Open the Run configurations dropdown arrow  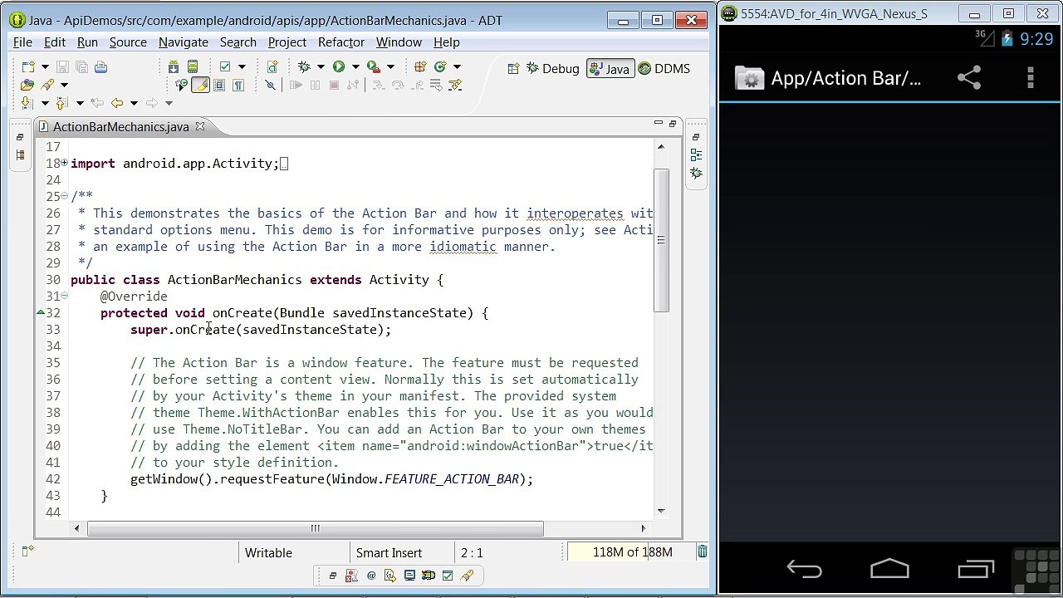coord(355,67)
